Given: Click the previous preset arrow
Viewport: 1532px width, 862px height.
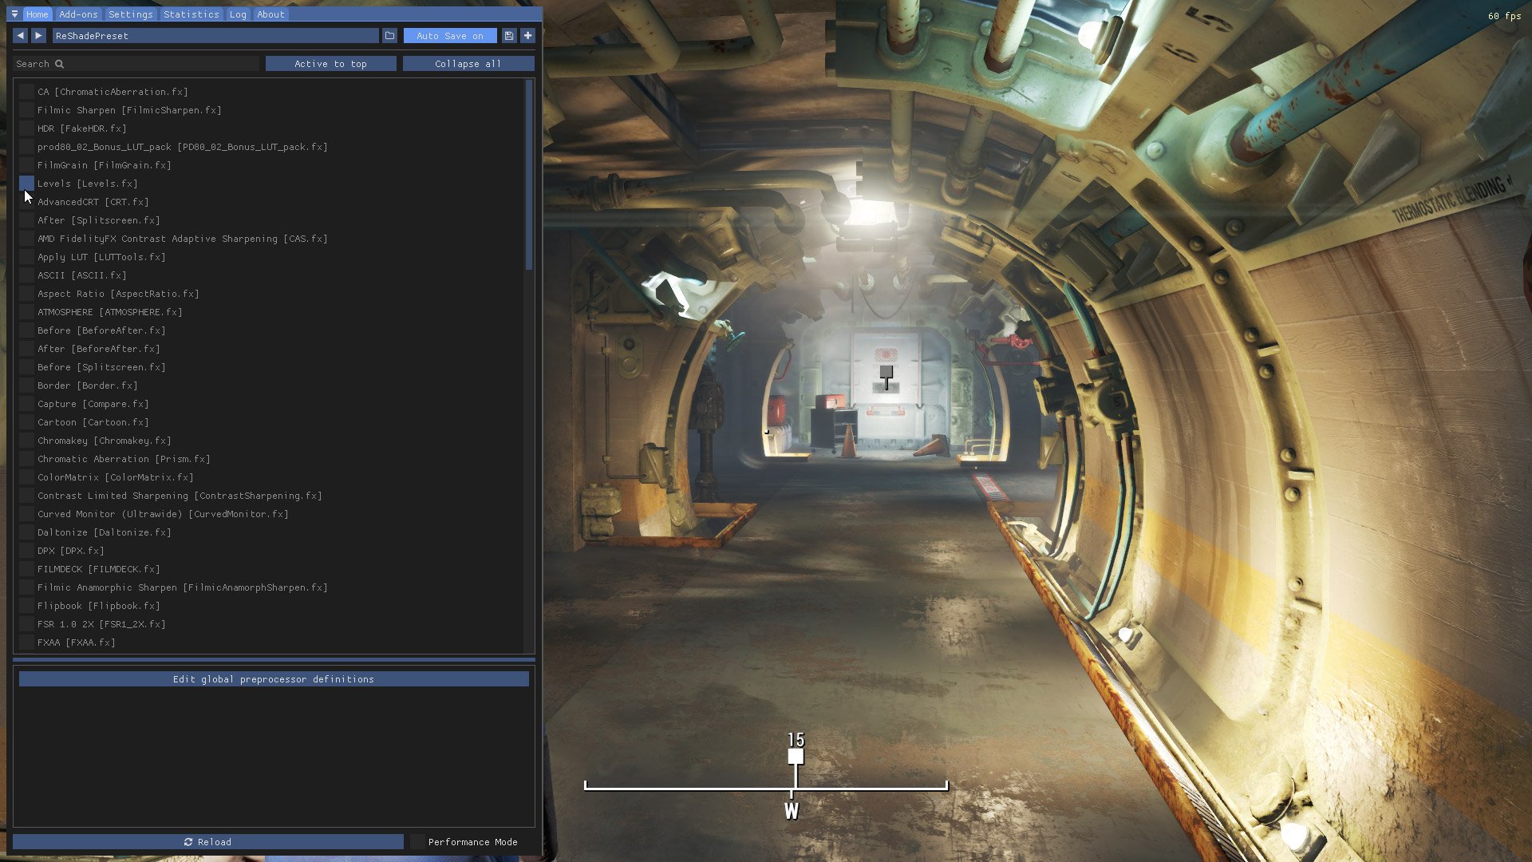Looking at the screenshot, I should click(x=20, y=36).
